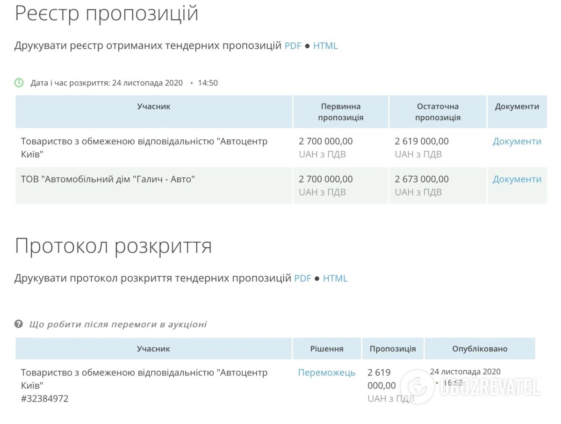Open Документи link for Автоцентр Київ
Screen dimensions: 561x424
pyautogui.click(x=517, y=141)
